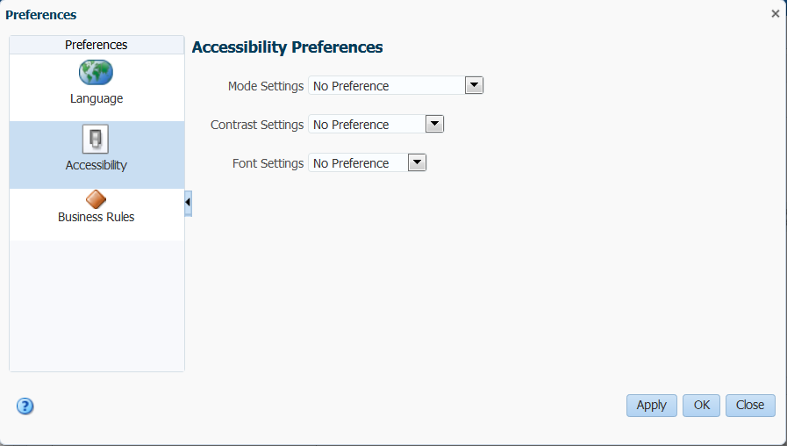Close the Preferences dialog with X
The height and width of the screenshot is (446, 787).
pyautogui.click(x=776, y=14)
